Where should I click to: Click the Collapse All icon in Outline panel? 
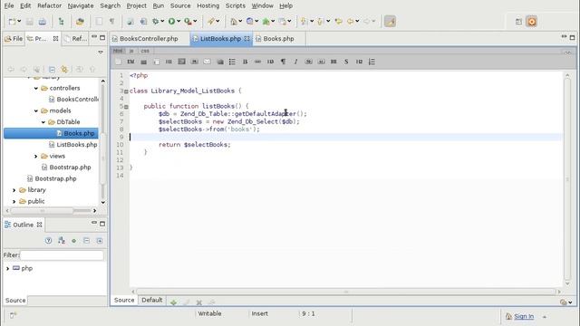click(87, 241)
